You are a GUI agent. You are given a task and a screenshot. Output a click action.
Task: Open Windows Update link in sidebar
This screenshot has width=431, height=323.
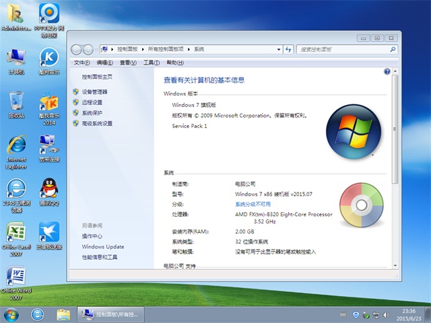(x=103, y=247)
